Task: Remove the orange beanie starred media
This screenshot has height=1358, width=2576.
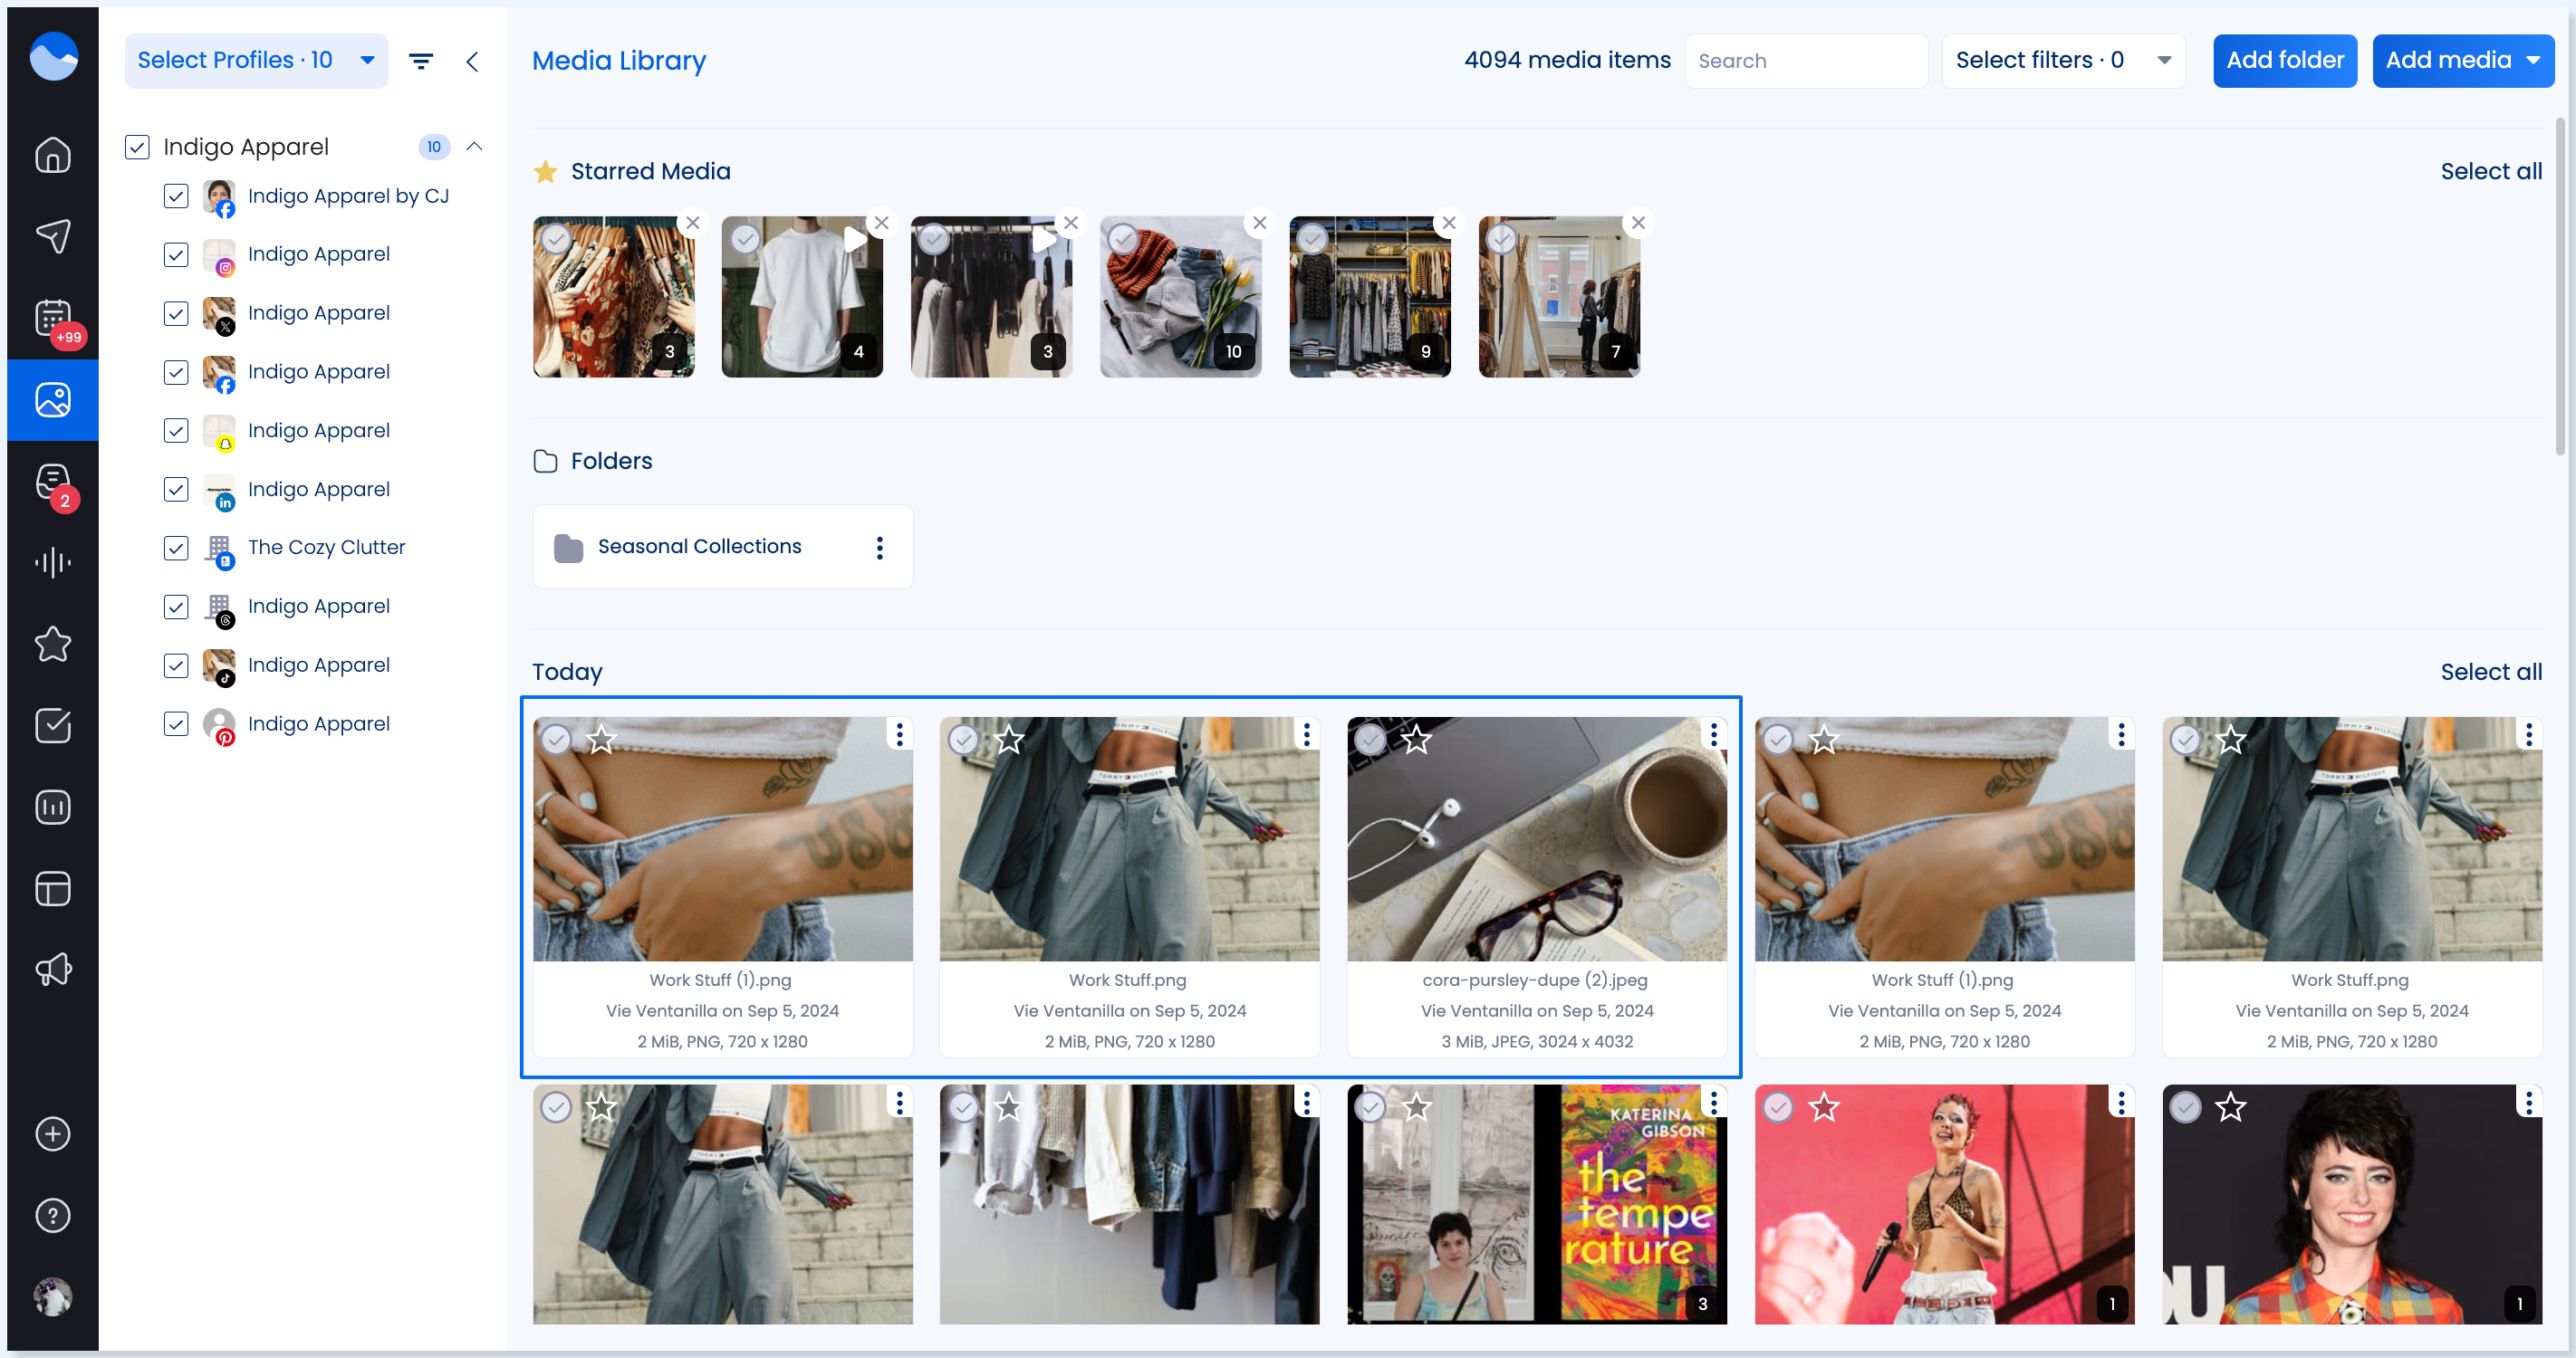Action: [x=1259, y=223]
